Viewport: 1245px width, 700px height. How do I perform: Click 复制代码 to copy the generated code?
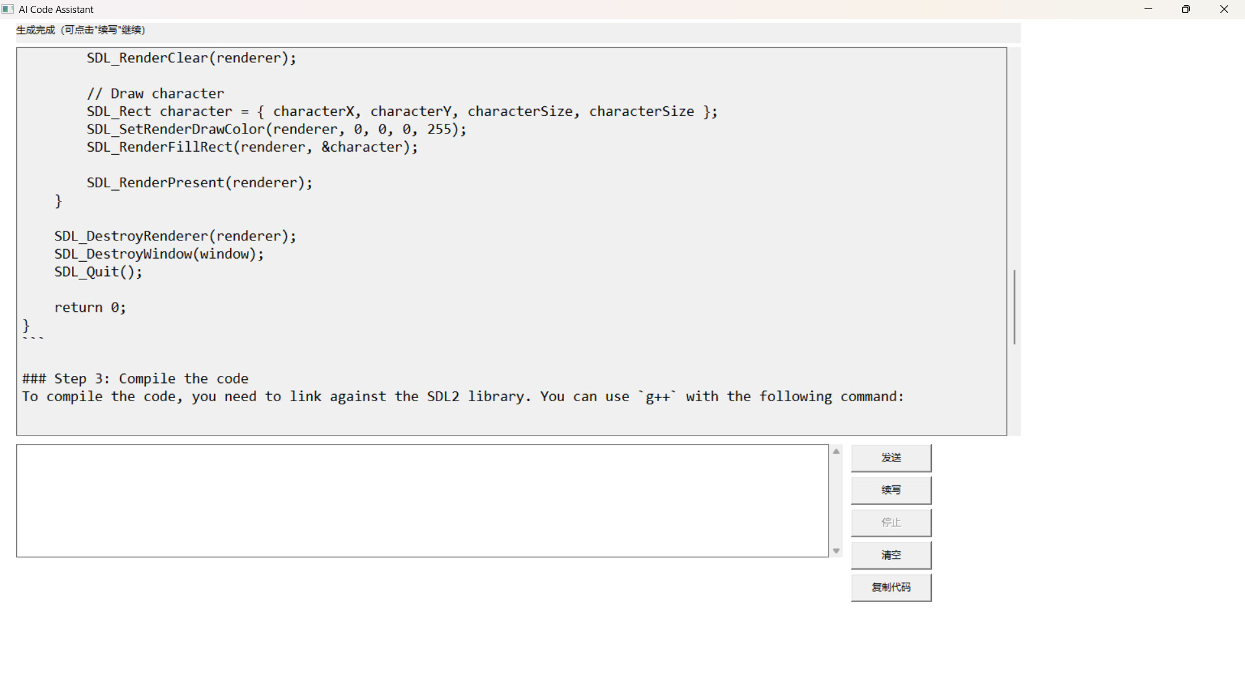[891, 587]
